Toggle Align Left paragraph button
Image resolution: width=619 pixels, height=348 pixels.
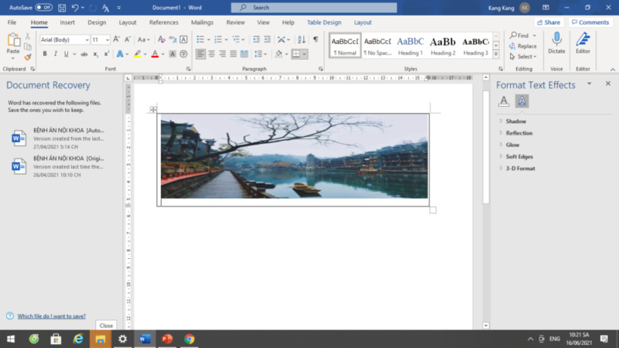(x=200, y=54)
